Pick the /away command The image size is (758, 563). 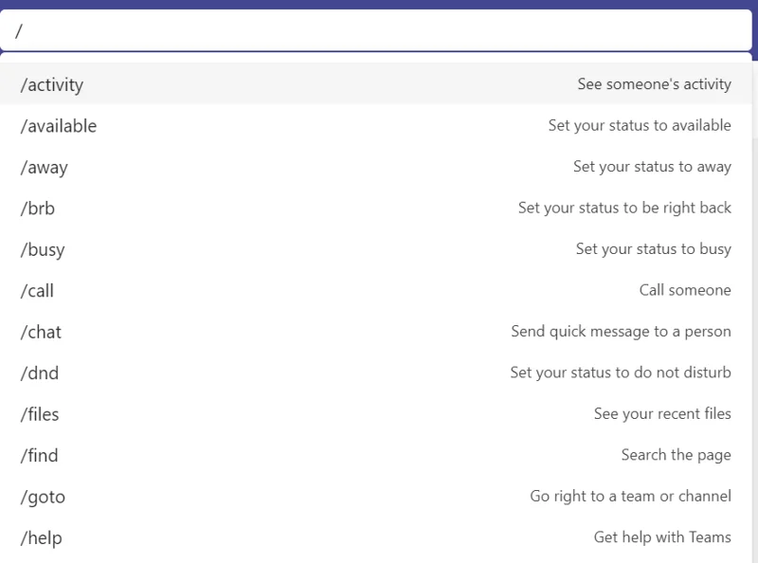pyautogui.click(x=376, y=167)
